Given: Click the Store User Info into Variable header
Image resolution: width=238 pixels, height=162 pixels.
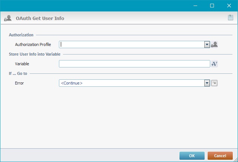Looking at the screenshot, I should (x=34, y=54).
